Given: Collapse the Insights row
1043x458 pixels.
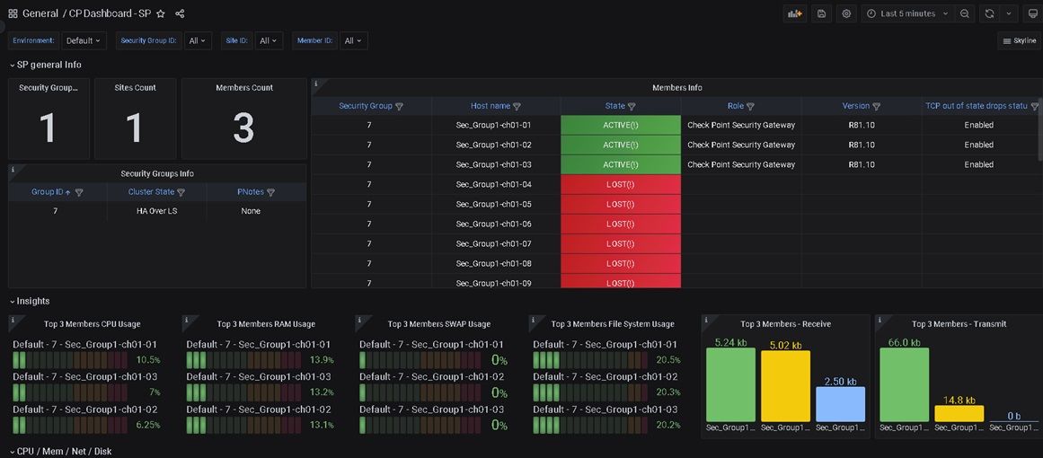Looking at the screenshot, I should pos(30,301).
